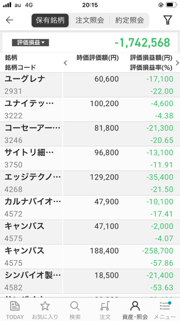The width and height of the screenshot is (180, 321).
Task: Open the ユーグレナ 2931 holding
Action: tap(90, 85)
